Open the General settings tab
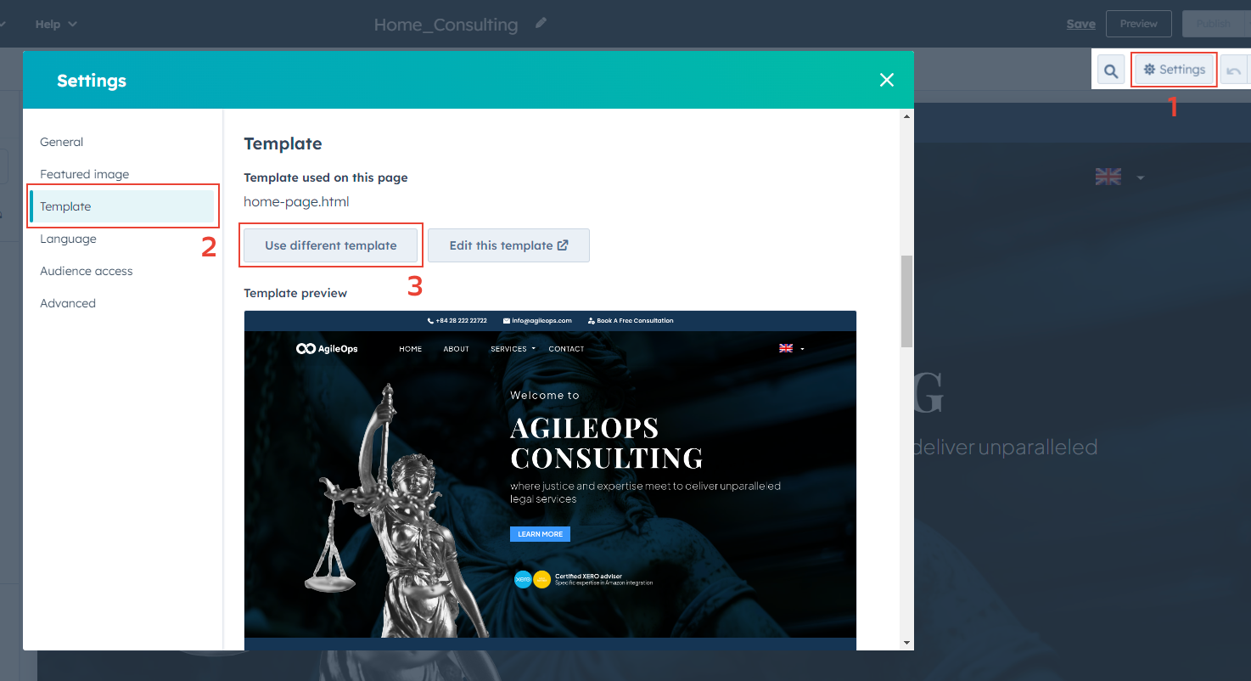 pos(62,142)
